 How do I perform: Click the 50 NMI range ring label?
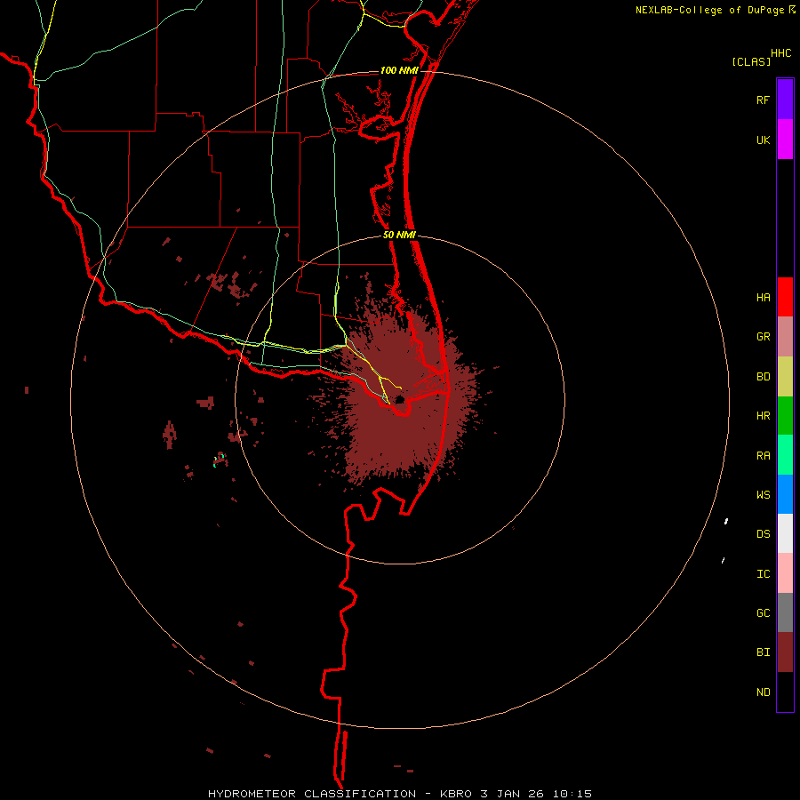pos(399,236)
